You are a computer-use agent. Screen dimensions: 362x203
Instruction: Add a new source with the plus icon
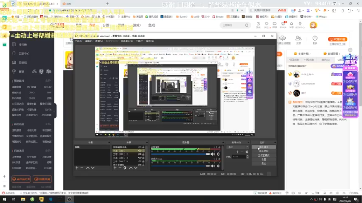115,168
